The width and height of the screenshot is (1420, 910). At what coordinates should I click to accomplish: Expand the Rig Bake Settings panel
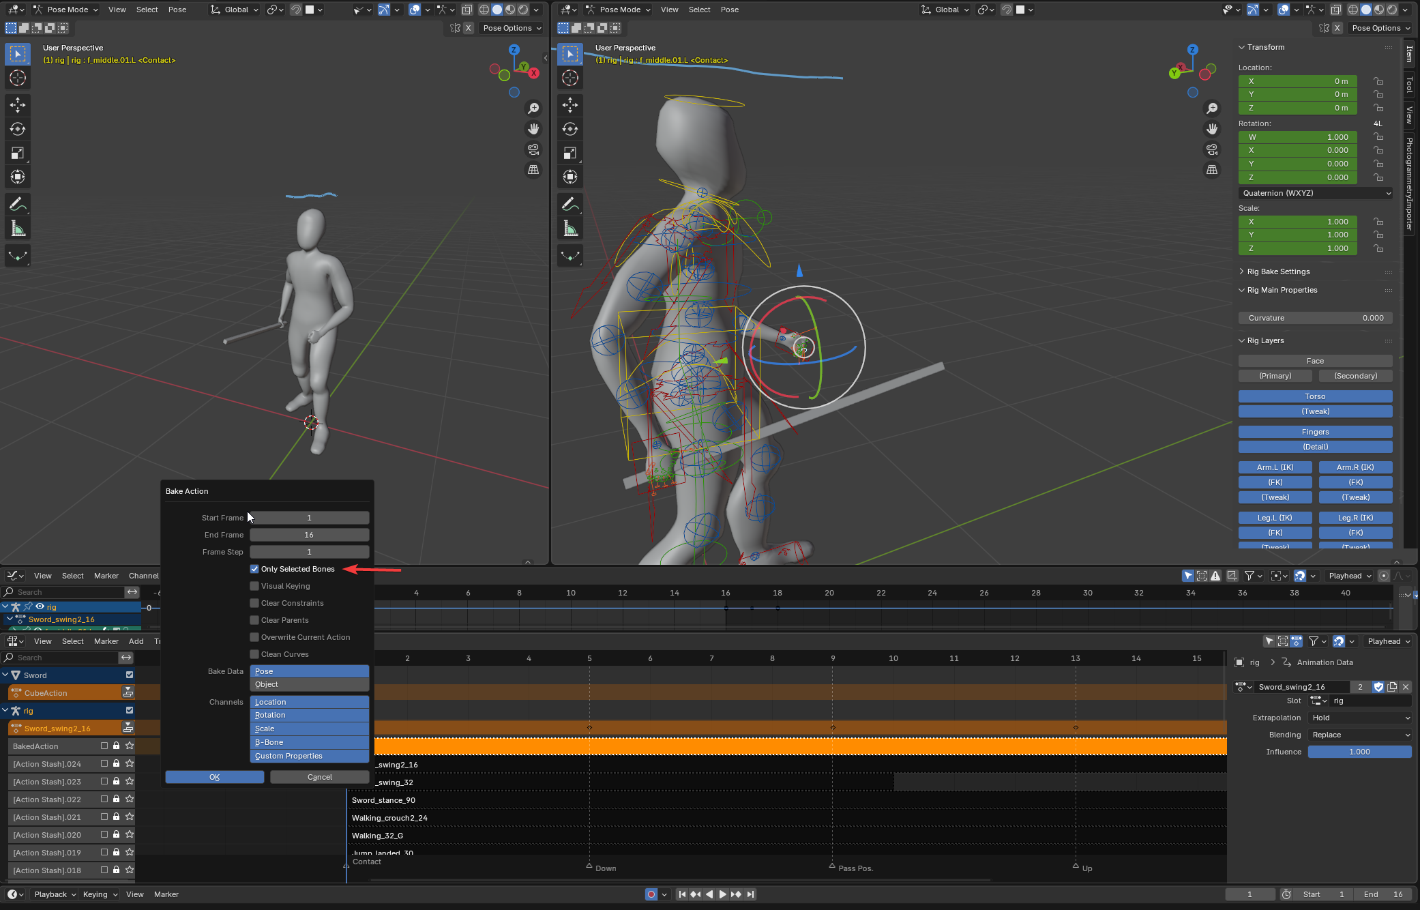(x=1278, y=271)
